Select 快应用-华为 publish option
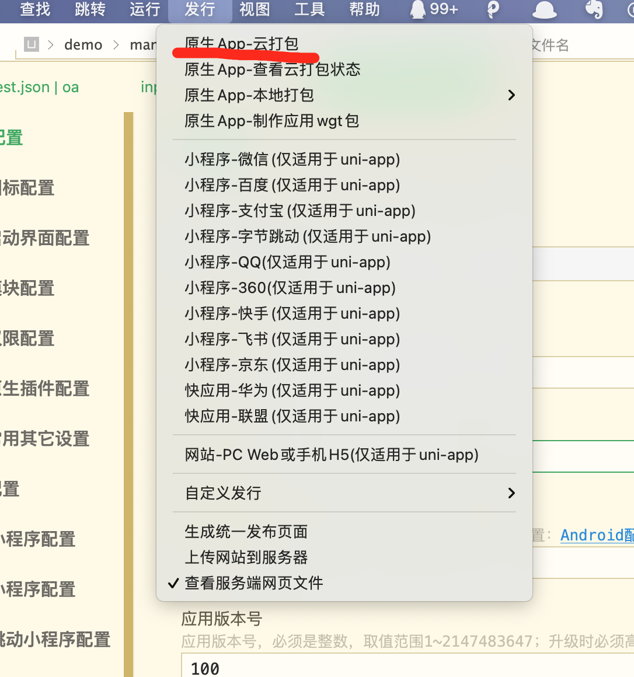 (x=344, y=391)
